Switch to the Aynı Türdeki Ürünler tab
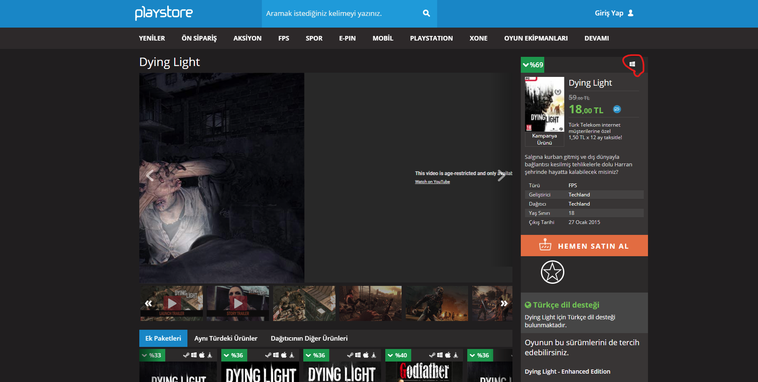The image size is (758, 382). click(x=226, y=339)
